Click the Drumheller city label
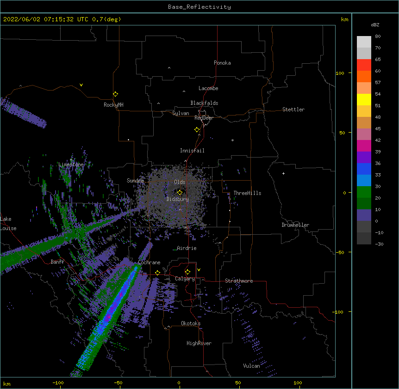The height and width of the screenshot is (389, 399). (x=295, y=225)
